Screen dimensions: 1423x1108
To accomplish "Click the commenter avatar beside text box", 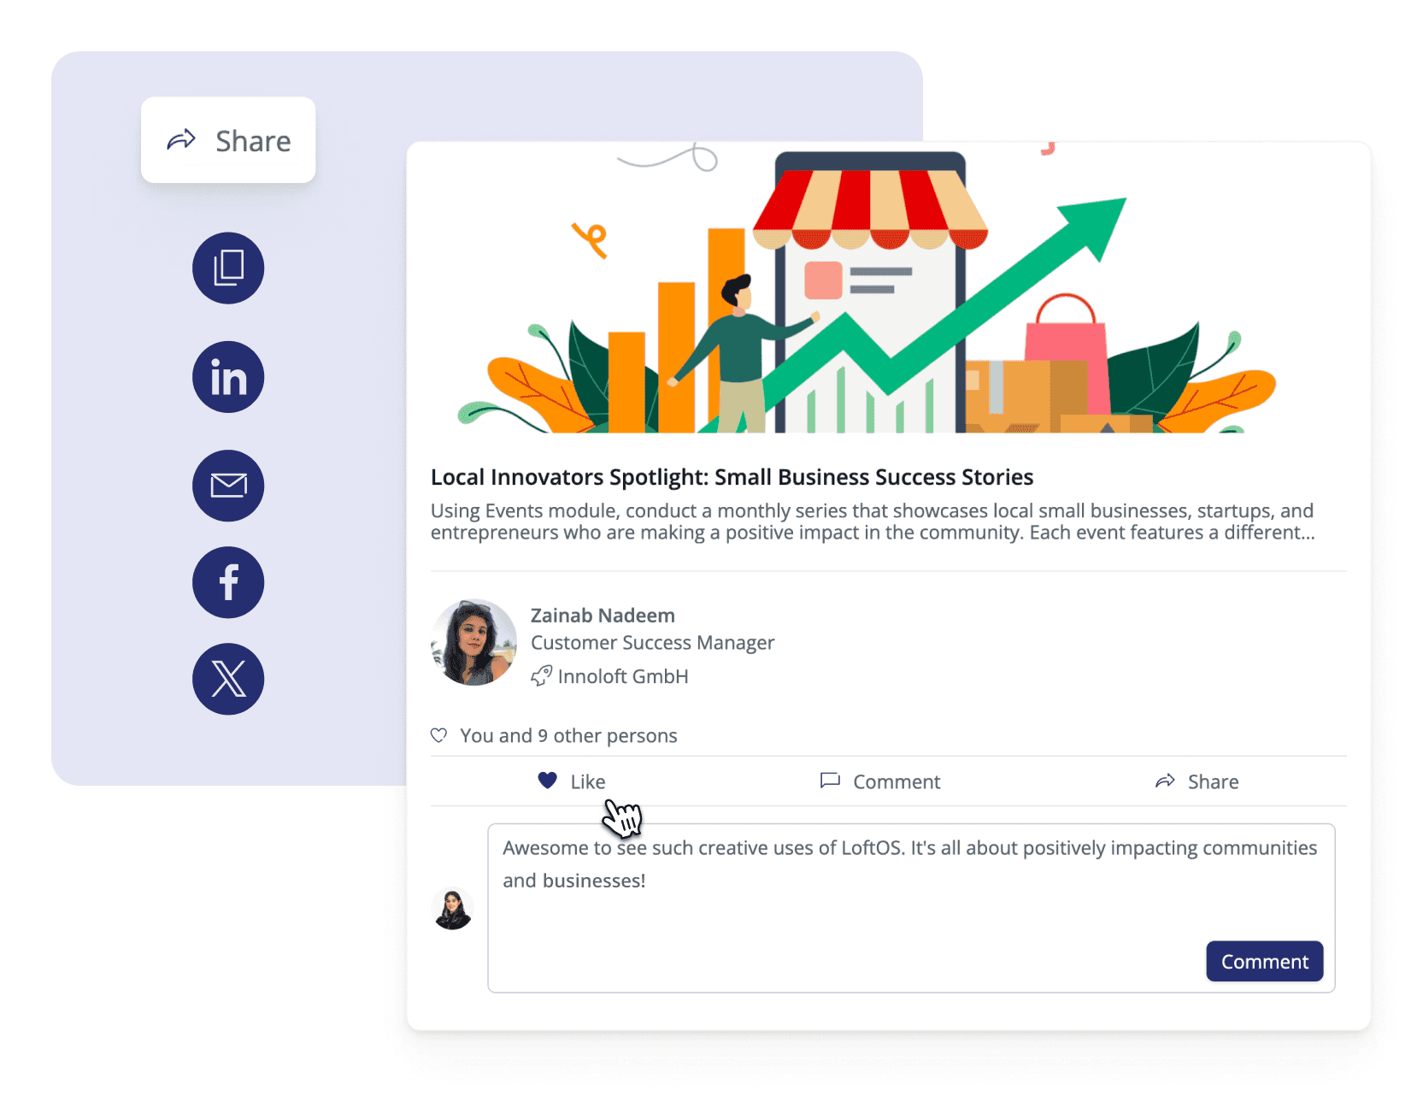I will coord(453,909).
